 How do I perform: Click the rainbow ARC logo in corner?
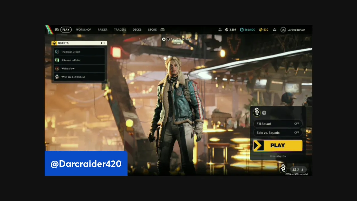49,30
